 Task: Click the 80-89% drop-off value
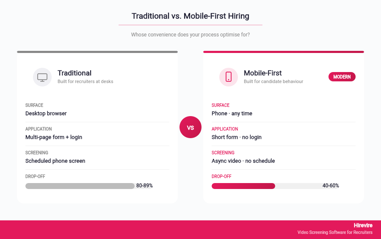(144, 186)
